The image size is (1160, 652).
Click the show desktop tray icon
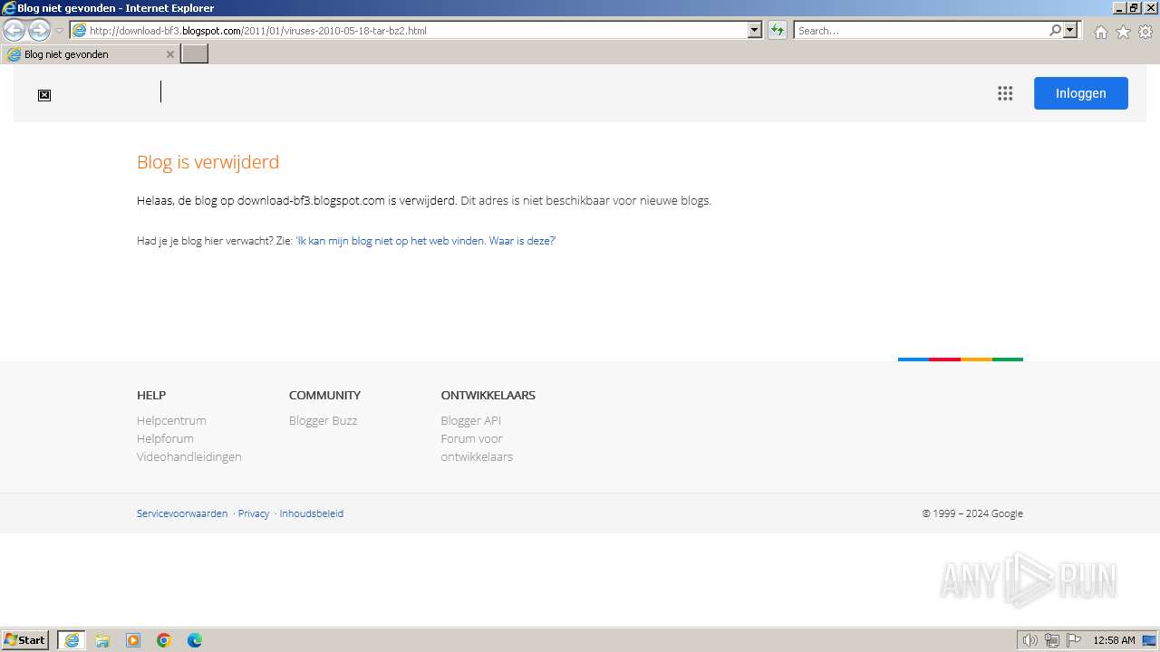[1149, 640]
